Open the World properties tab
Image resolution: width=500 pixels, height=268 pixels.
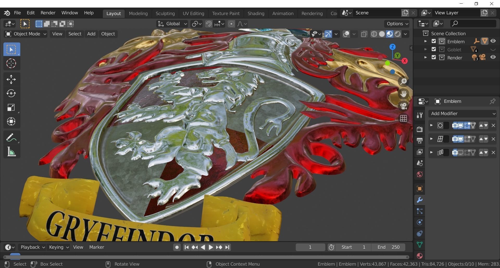(420, 174)
